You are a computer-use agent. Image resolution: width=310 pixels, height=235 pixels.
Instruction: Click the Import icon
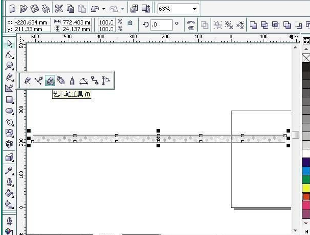[x=134, y=9]
